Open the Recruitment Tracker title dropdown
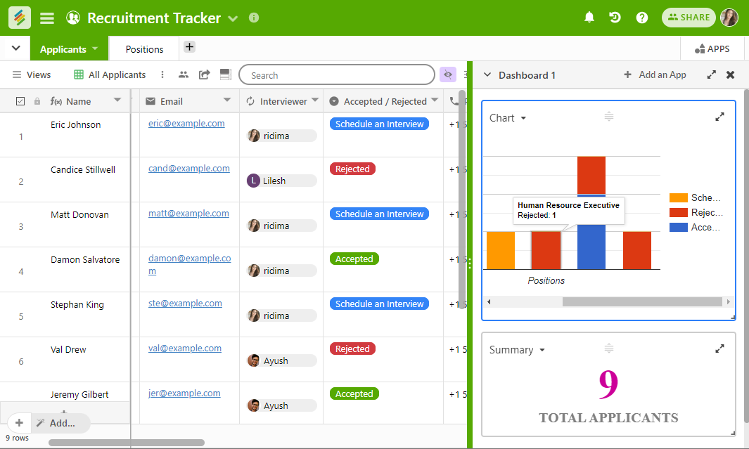Screen dimensions: 749x449 233,18
